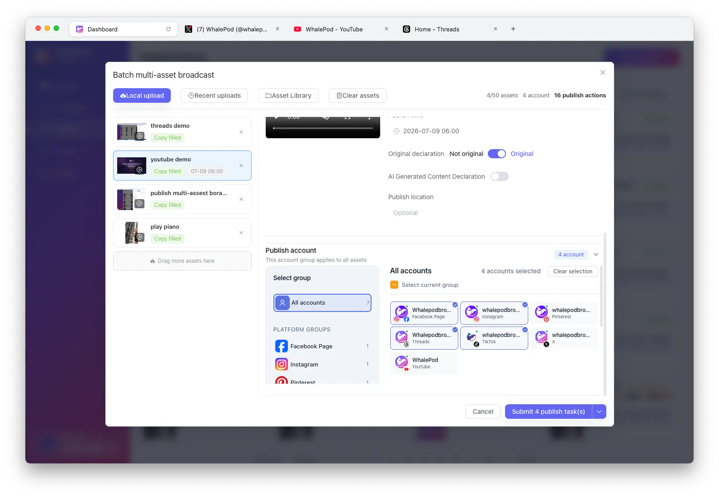The height and width of the screenshot is (497, 719).
Task: Deselect the whalepodbro TikTok account
Action: (494, 338)
